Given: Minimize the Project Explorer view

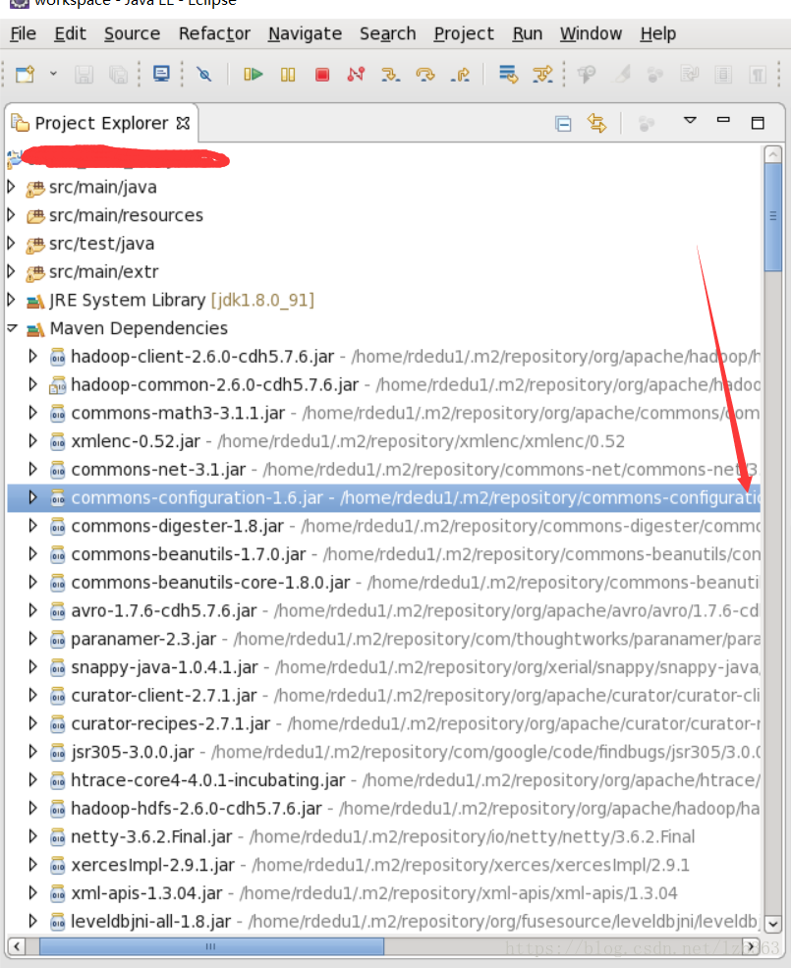Looking at the screenshot, I should [724, 120].
